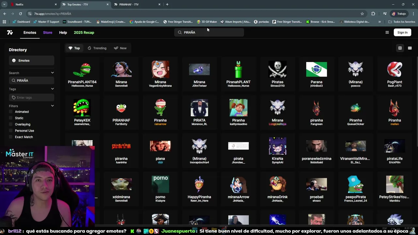The image size is (418, 235).
Task: Open the KiraNa emote
Action: pos(277,150)
